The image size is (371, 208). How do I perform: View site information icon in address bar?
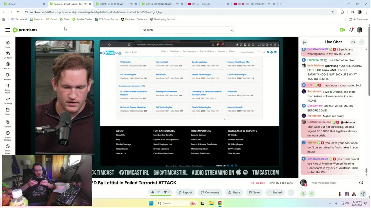pyautogui.click(x=26, y=12)
